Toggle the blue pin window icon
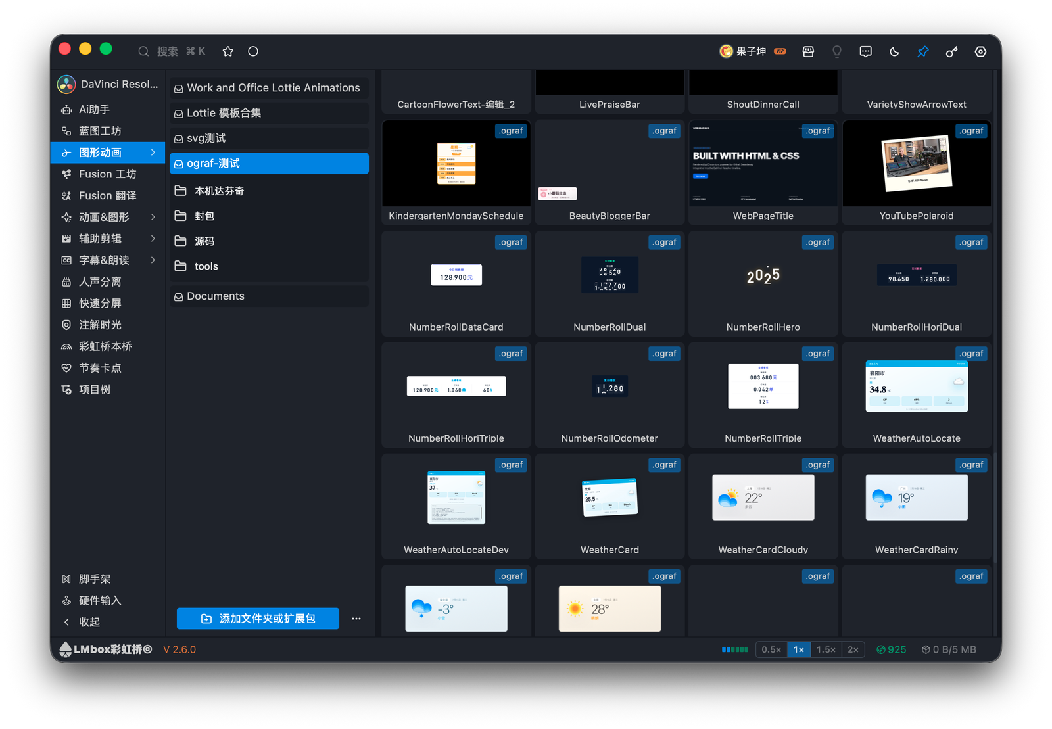The width and height of the screenshot is (1052, 729). coord(923,51)
